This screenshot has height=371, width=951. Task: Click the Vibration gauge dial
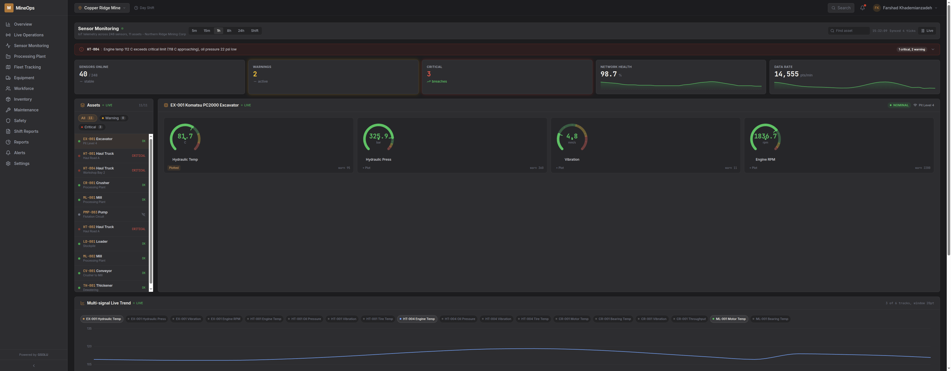572,138
